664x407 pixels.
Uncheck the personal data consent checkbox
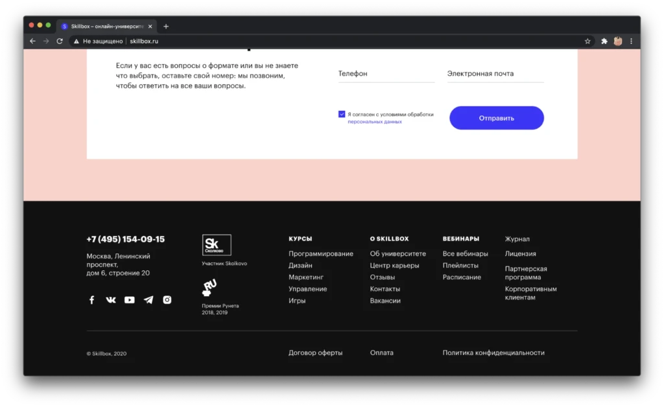342,114
